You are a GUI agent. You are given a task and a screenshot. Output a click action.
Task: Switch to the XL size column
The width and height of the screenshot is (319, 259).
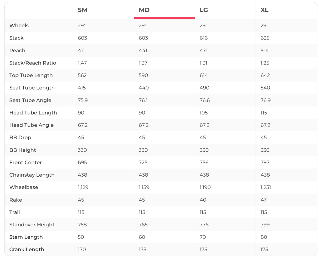pos(264,10)
